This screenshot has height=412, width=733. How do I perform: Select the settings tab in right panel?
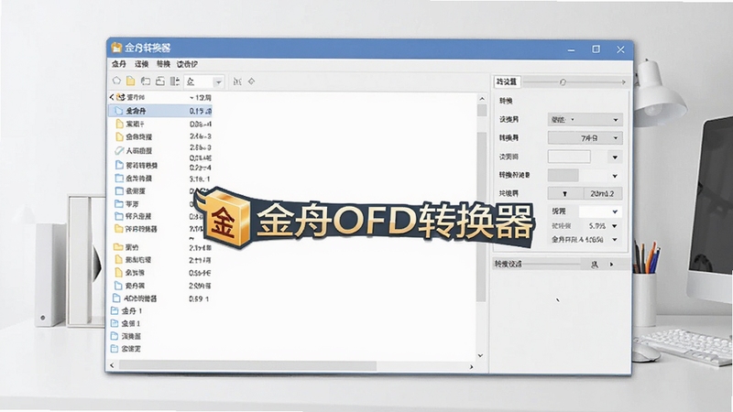point(507,81)
